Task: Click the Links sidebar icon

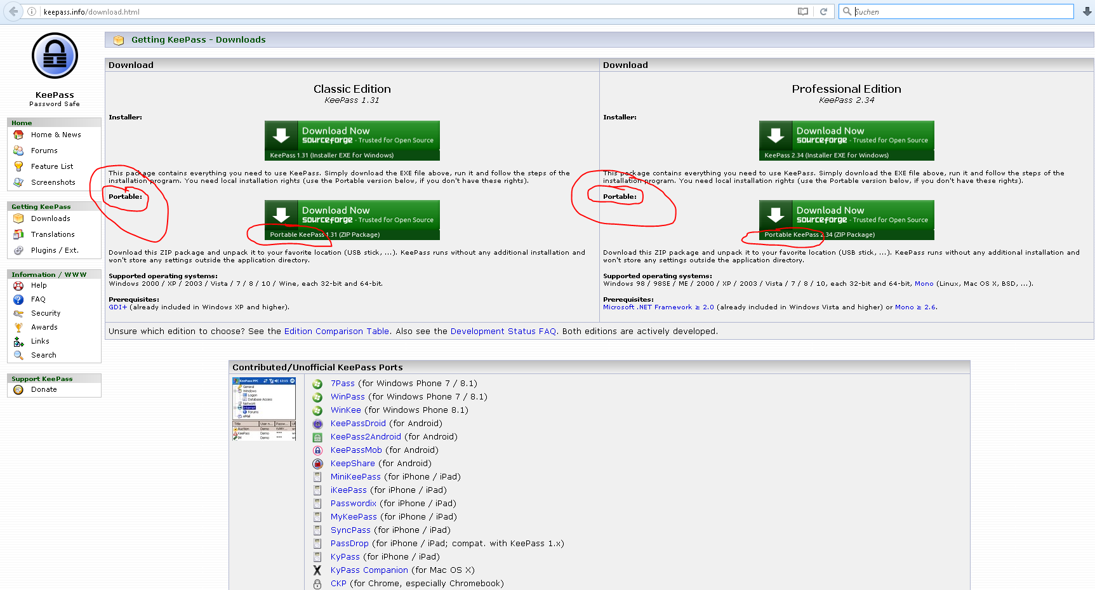Action: [x=18, y=342]
